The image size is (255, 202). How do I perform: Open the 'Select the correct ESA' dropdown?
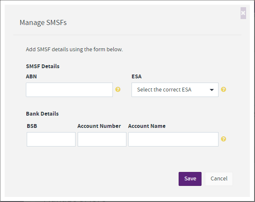coord(175,90)
